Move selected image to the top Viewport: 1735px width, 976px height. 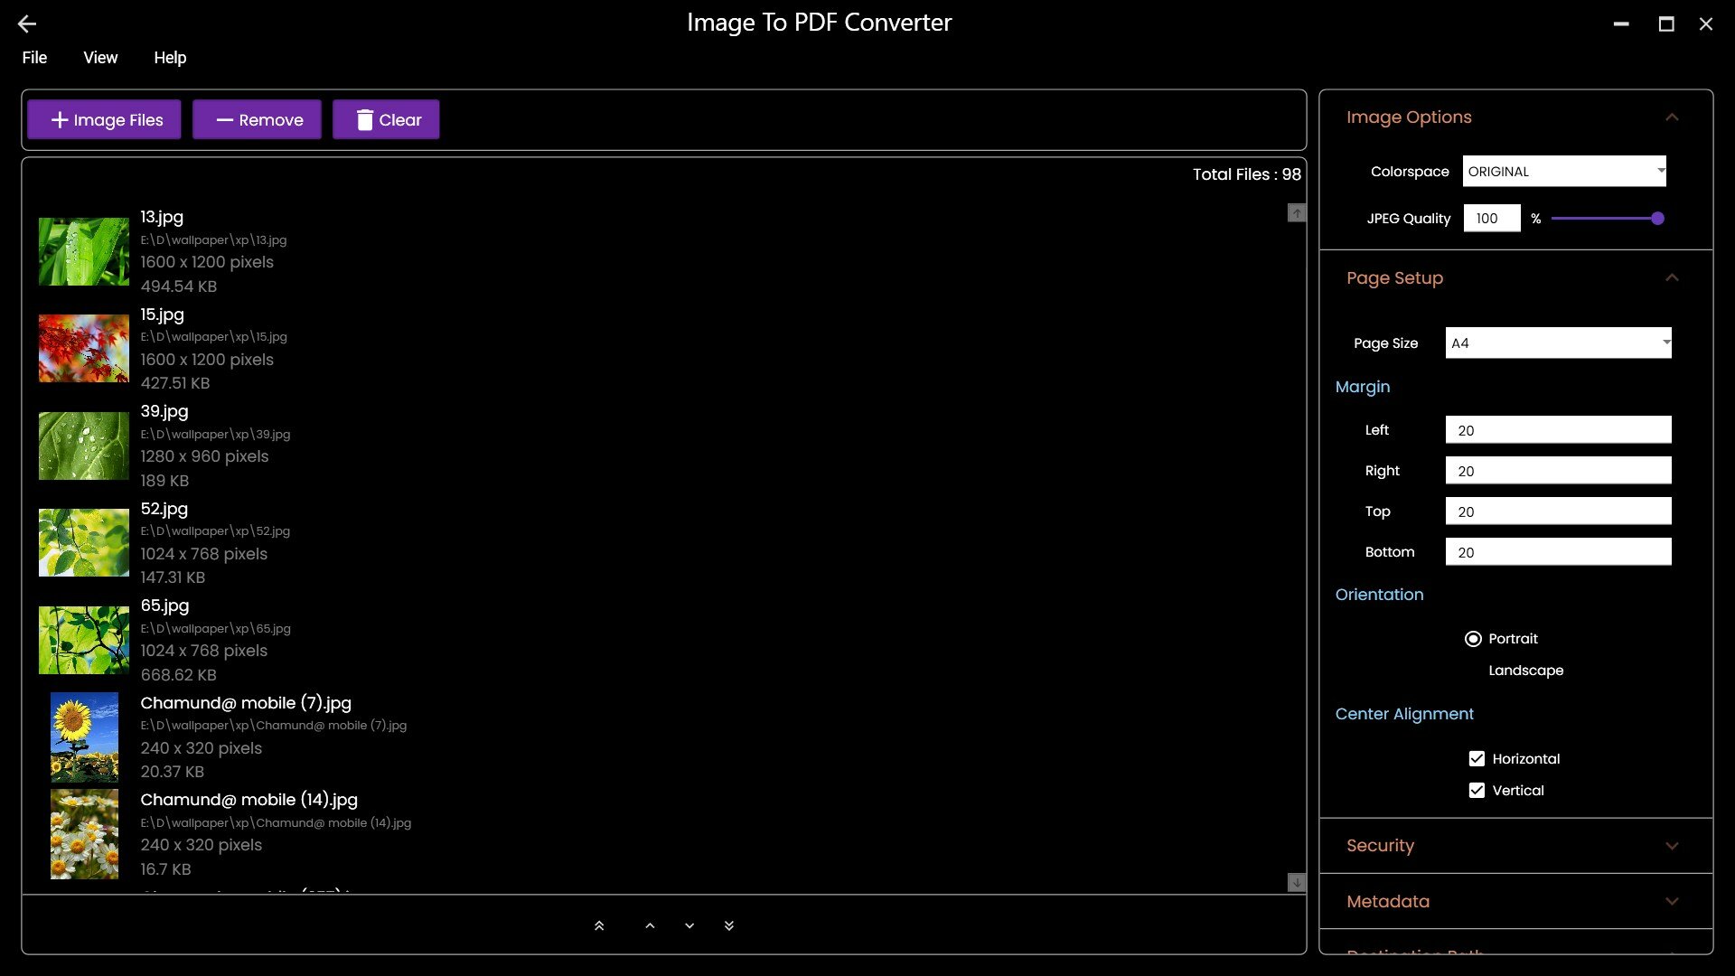pyautogui.click(x=599, y=925)
